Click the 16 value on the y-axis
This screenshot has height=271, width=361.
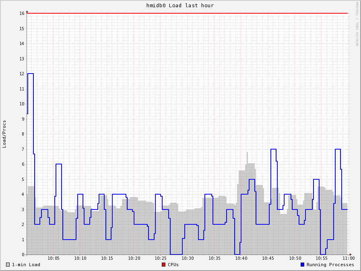(x=22, y=13)
